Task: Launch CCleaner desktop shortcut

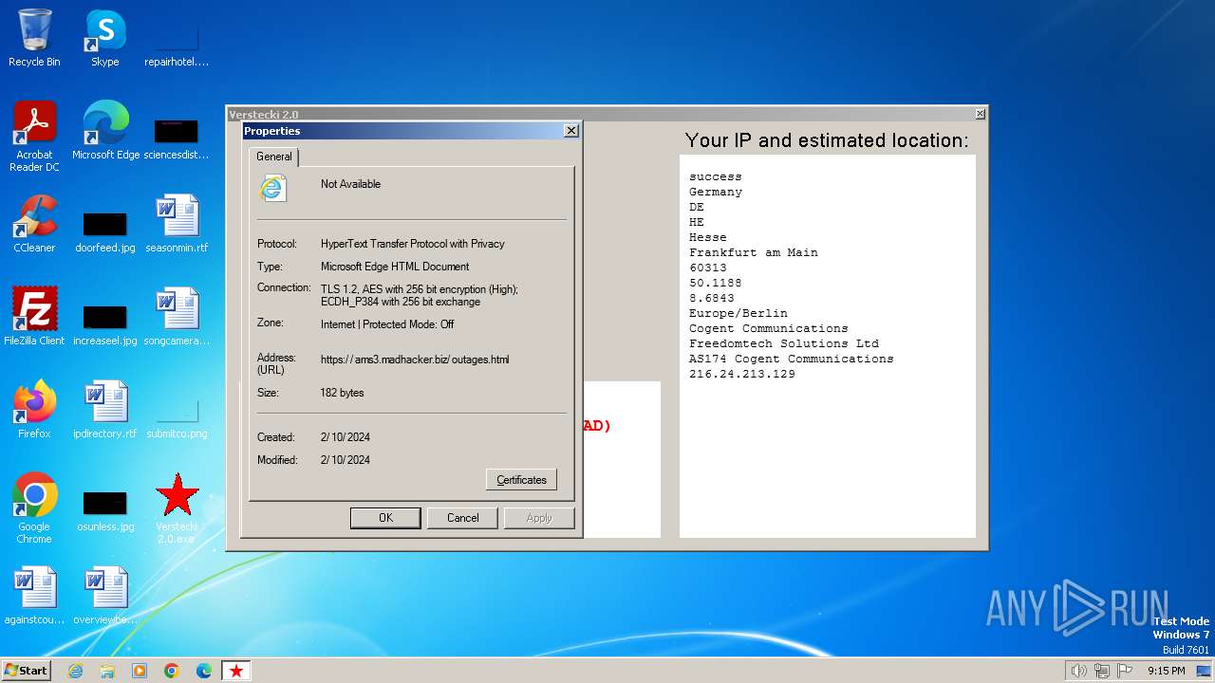Action: [x=34, y=223]
